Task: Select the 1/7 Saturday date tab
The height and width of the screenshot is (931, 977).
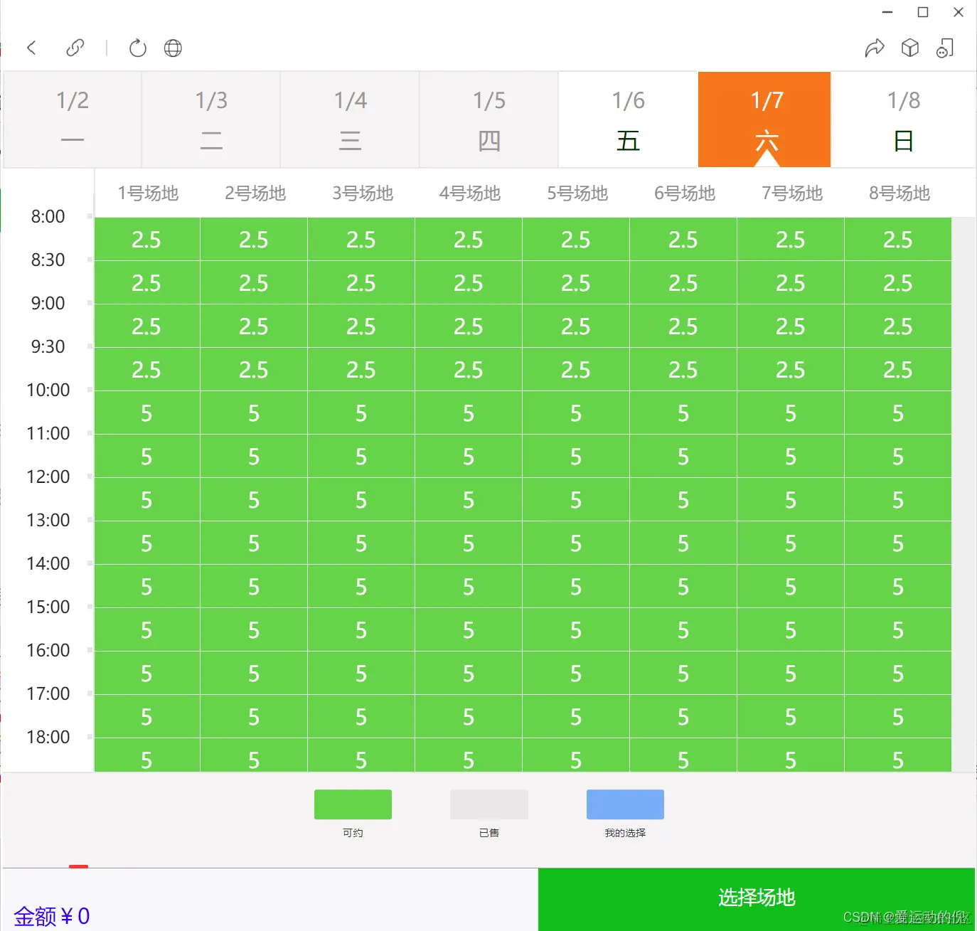Action: [764, 119]
